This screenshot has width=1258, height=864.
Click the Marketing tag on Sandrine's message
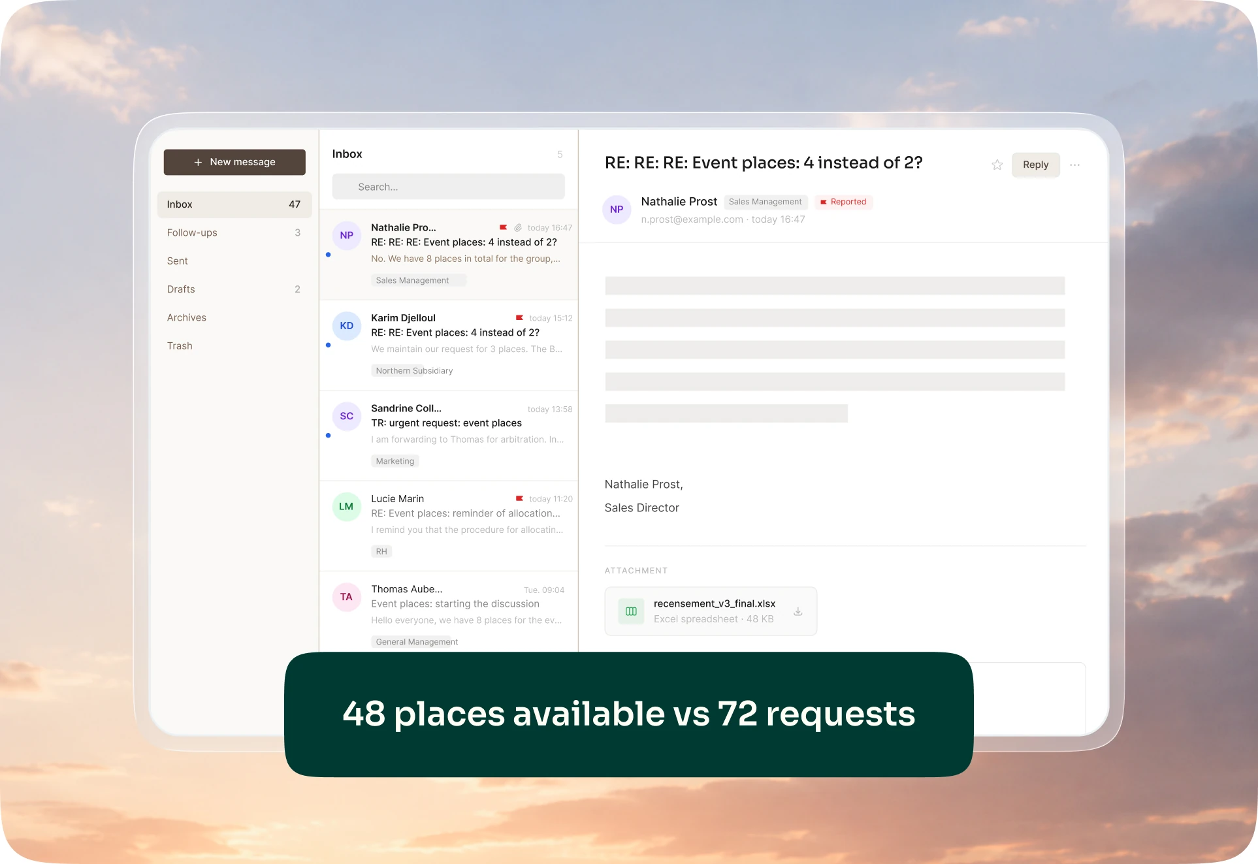tap(395, 461)
